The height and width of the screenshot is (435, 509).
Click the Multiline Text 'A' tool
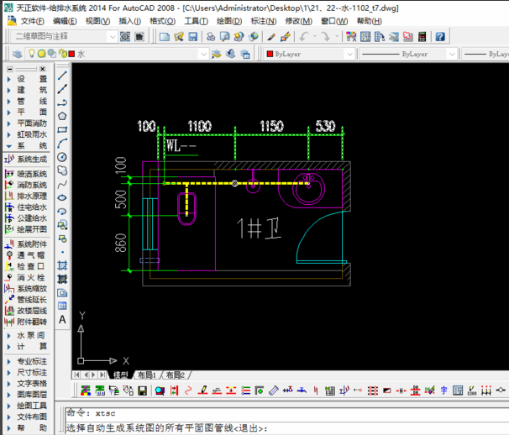coord(63,319)
